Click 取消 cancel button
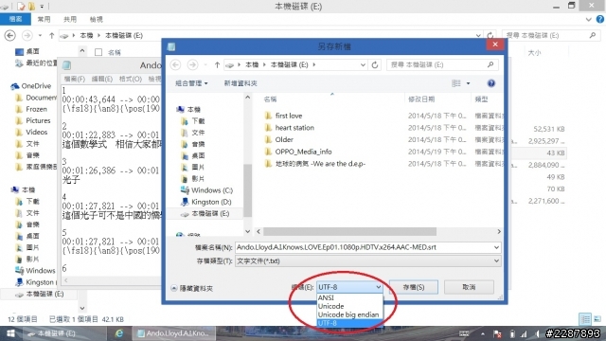This screenshot has width=606, height=341. 469,287
